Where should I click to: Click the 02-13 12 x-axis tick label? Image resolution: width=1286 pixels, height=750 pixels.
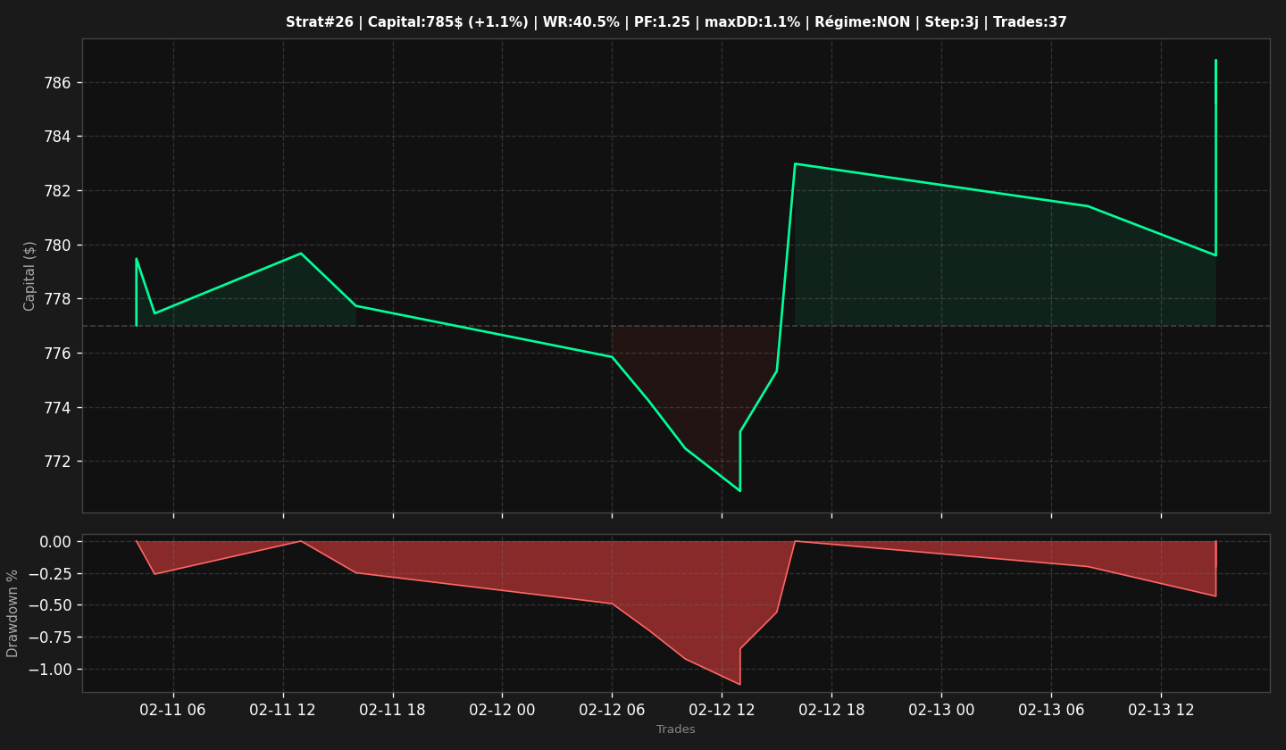[x=1161, y=711]
